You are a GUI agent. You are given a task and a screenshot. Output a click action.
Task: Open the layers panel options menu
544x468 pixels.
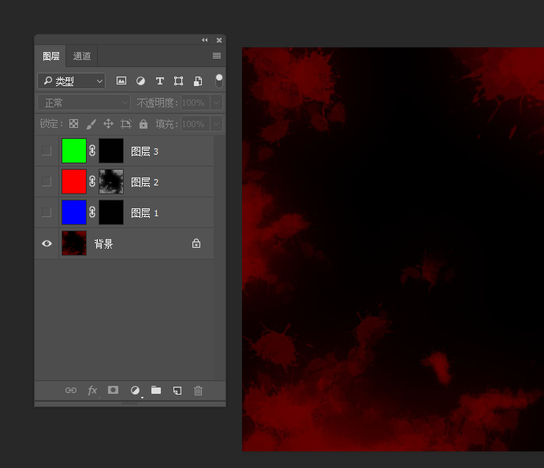[x=217, y=56]
